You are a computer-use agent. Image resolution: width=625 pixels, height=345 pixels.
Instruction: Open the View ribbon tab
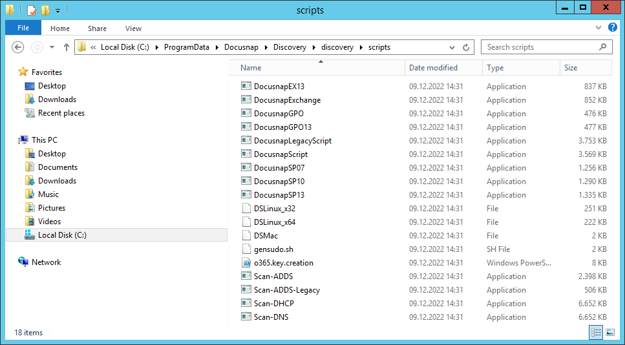(x=133, y=28)
